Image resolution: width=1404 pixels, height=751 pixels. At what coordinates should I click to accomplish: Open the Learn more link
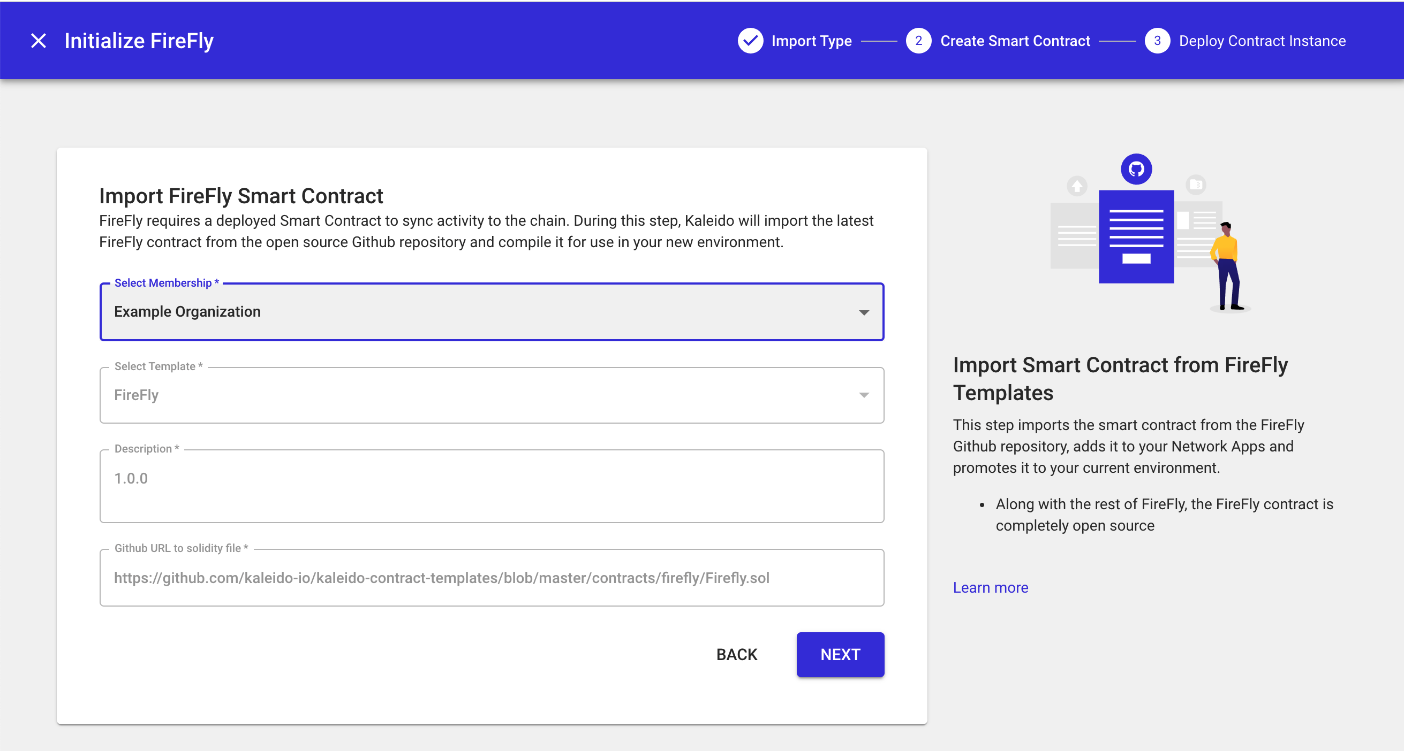pyautogui.click(x=990, y=588)
